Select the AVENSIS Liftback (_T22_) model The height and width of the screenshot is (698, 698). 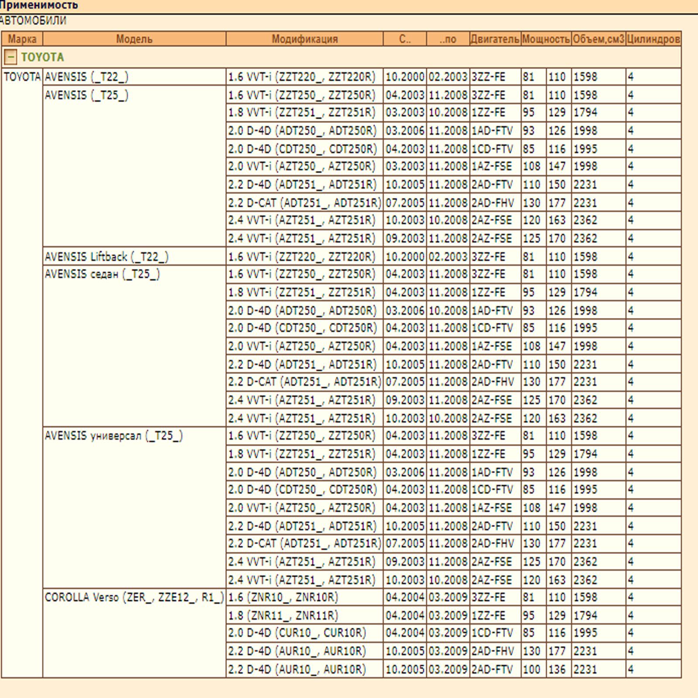coord(106,257)
